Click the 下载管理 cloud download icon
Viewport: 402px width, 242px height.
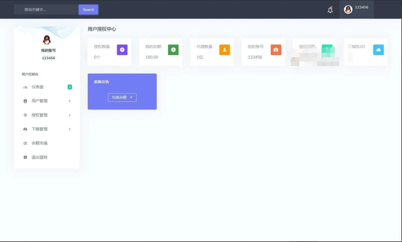25,129
